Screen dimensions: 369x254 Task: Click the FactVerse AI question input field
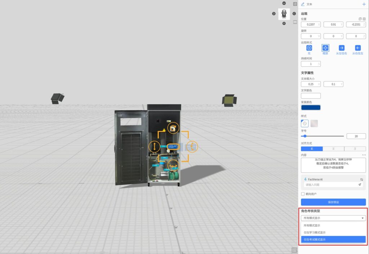(x=330, y=185)
